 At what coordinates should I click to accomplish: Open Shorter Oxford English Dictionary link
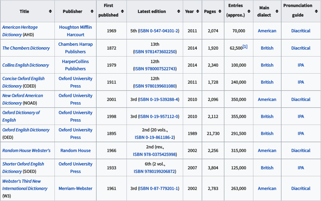pyautogui.click(x=23, y=167)
